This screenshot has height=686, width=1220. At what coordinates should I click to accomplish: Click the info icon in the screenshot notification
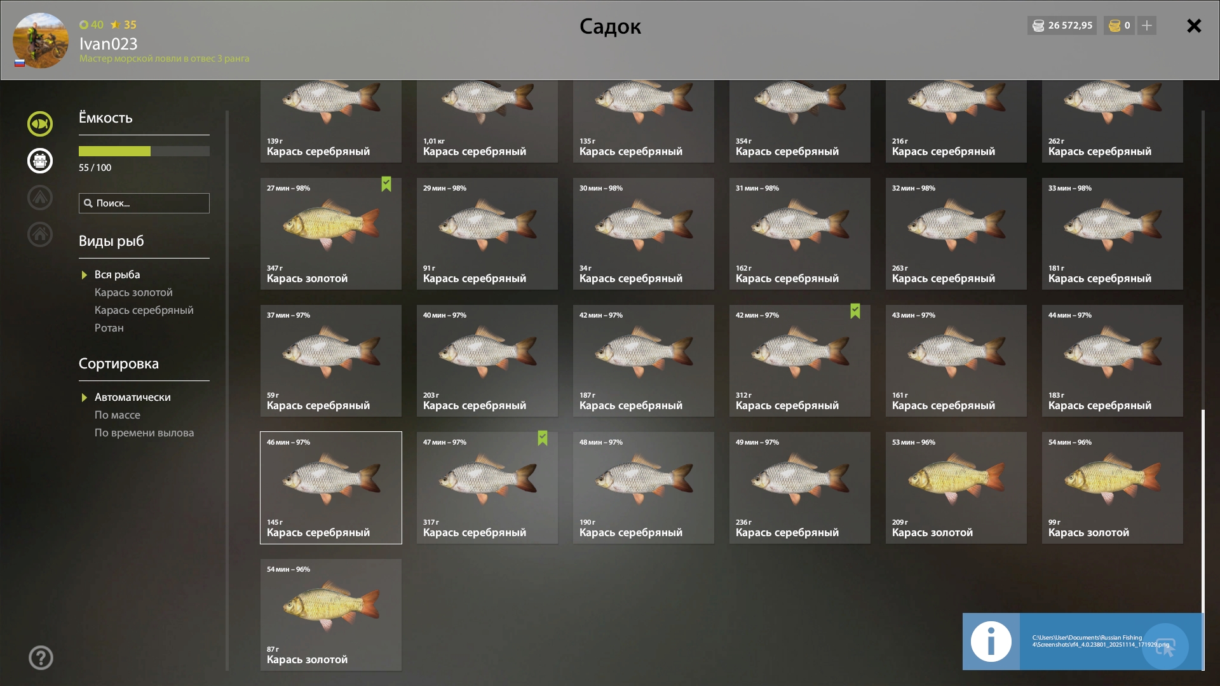coord(991,642)
